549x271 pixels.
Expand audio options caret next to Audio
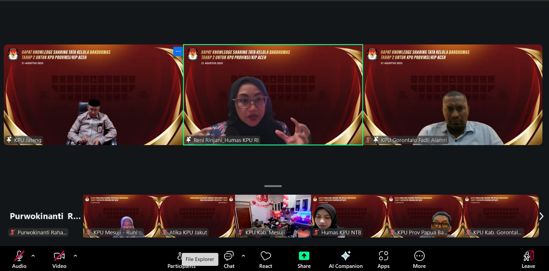(x=33, y=256)
